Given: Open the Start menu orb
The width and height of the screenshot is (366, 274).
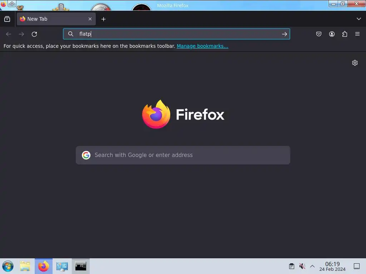Looking at the screenshot, I should click(8, 266).
